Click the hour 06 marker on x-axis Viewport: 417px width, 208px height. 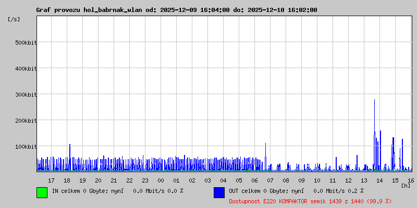pyautogui.click(x=254, y=180)
